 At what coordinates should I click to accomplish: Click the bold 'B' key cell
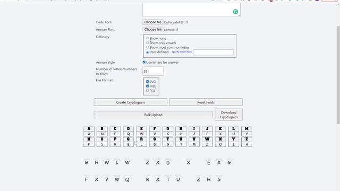[102, 128]
